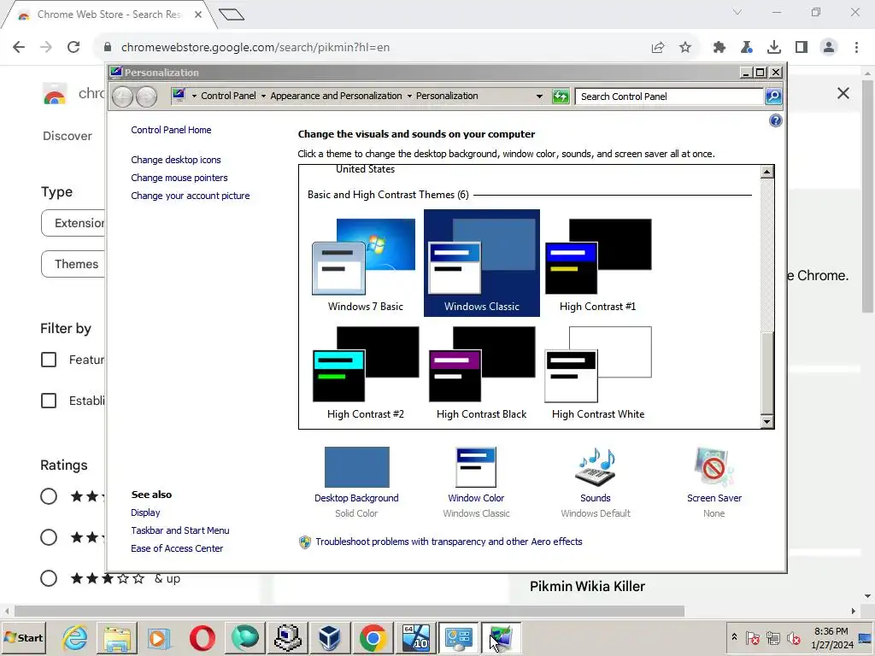Launch Internet Explorer from taskbar
Screen dimensions: 875x656
(75, 637)
